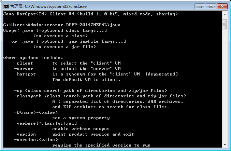Image resolution: width=231 pixels, height=151 pixels.
Task: Click the vertical scrollbar thumb
Action: [225, 24]
